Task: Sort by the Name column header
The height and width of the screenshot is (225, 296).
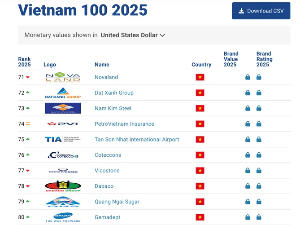Action: pyautogui.click(x=102, y=65)
